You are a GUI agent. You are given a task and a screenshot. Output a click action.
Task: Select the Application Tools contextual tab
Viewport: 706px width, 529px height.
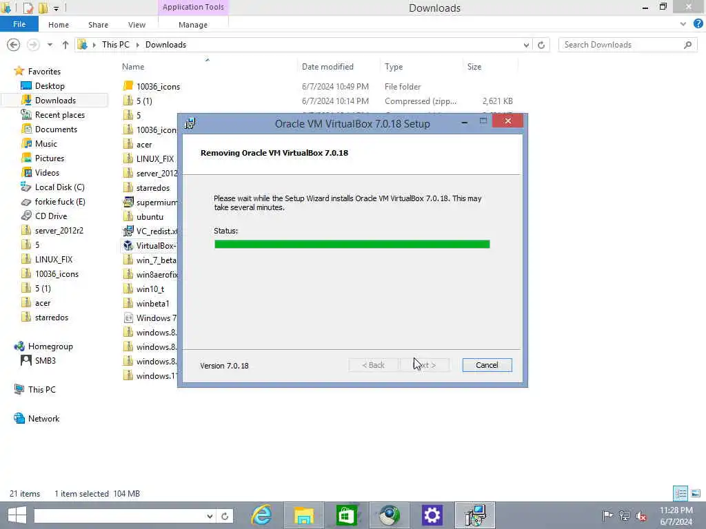(193, 7)
